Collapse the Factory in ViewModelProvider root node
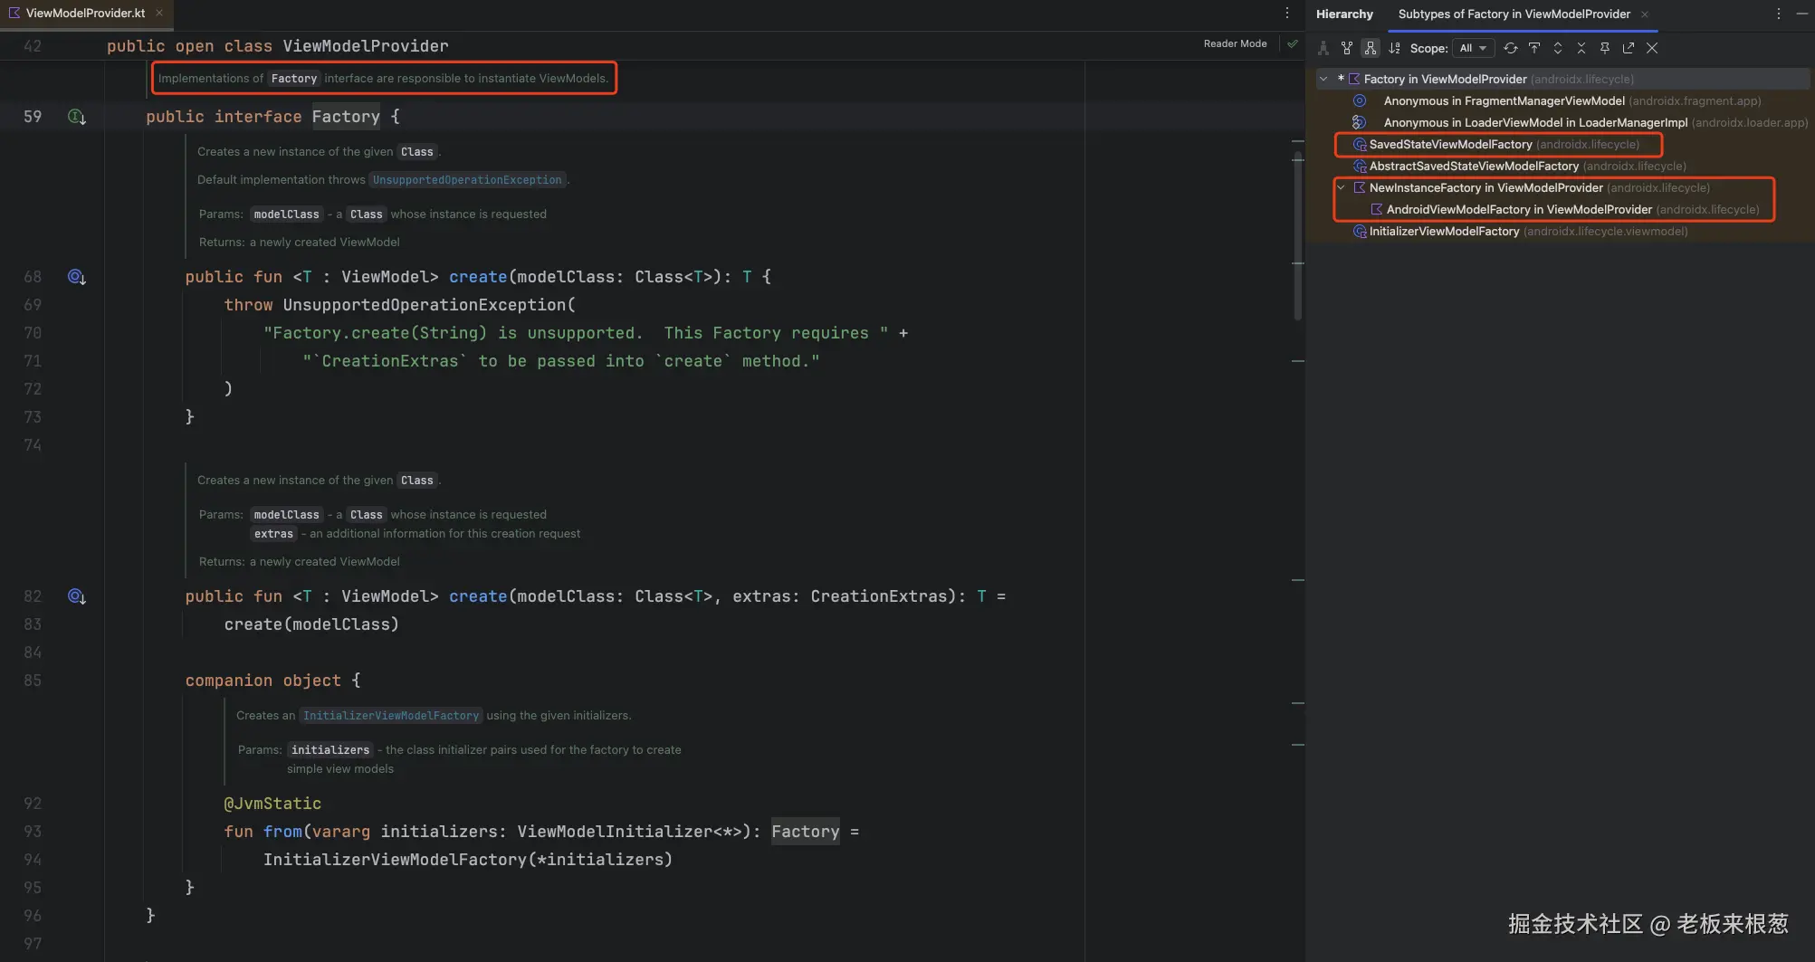This screenshot has height=962, width=1815. (1323, 80)
